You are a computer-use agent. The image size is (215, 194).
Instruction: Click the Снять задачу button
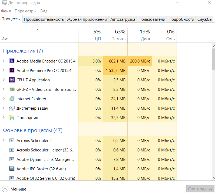coord(200,189)
